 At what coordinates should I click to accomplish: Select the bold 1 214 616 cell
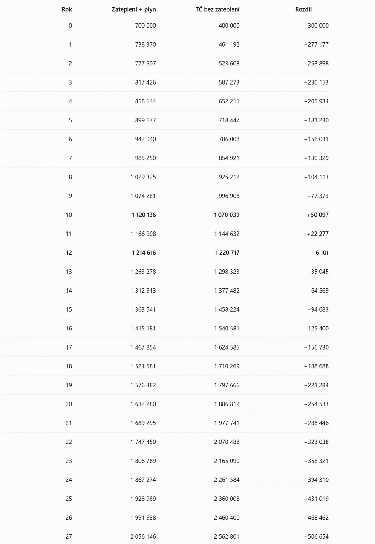click(x=144, y=253)
